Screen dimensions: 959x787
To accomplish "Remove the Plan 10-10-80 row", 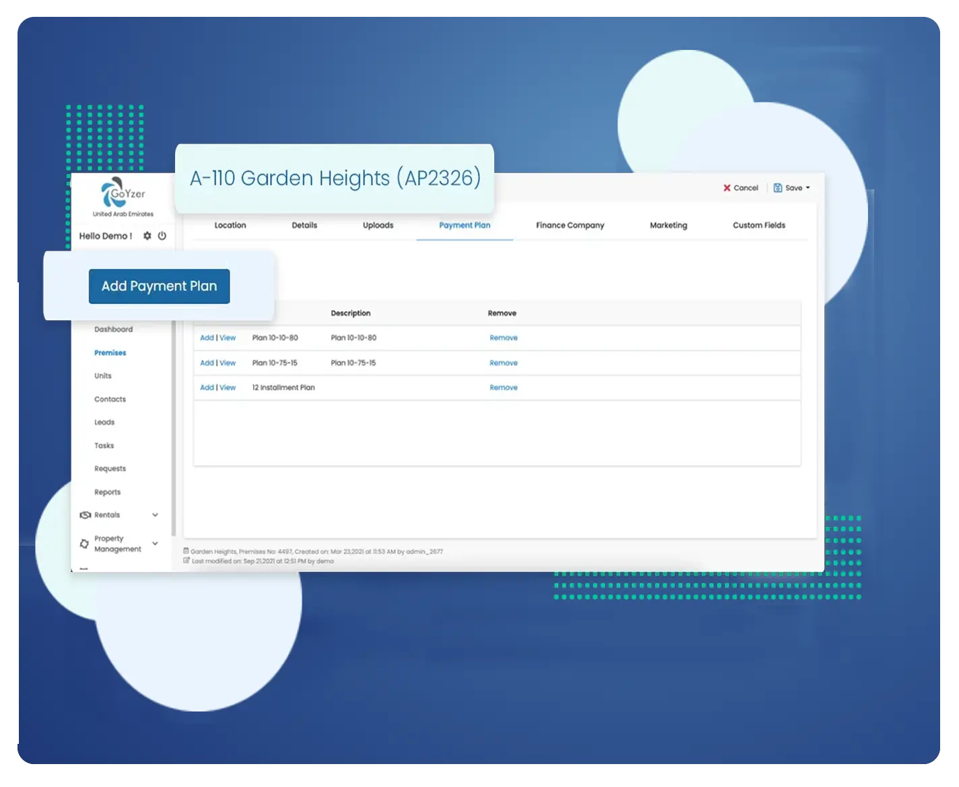I will coord(503,338).
